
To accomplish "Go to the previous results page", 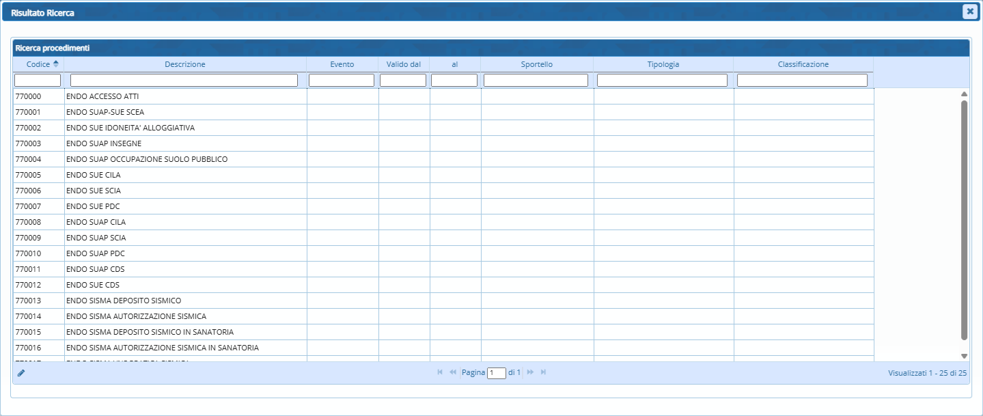I will [452, 372].
